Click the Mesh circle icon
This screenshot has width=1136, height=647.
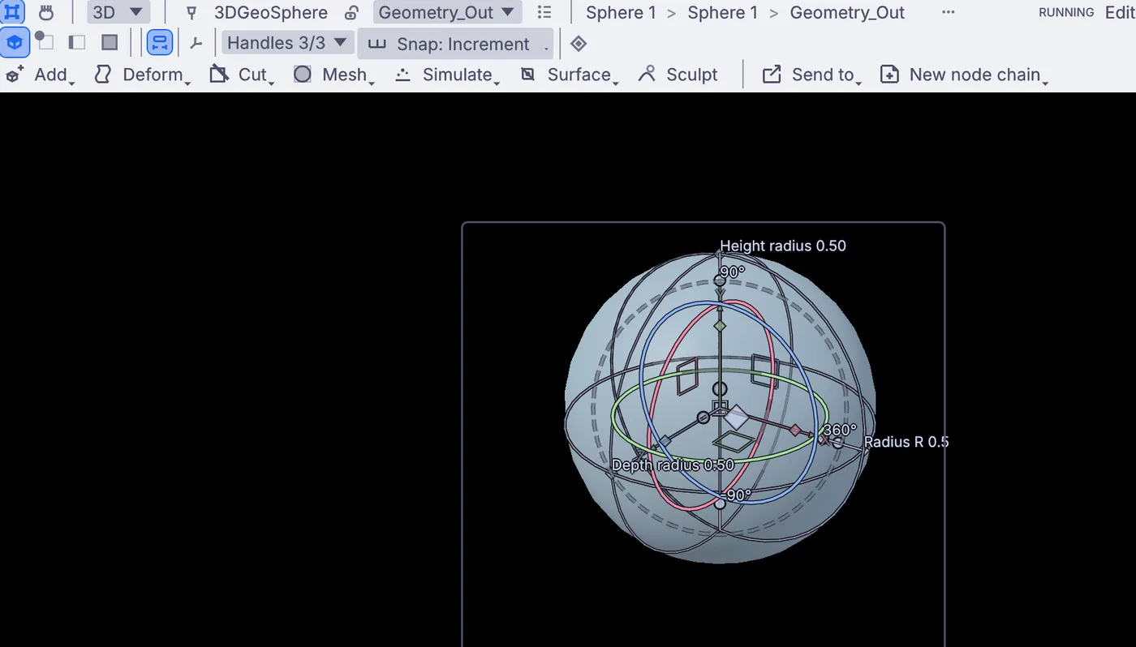303,75
